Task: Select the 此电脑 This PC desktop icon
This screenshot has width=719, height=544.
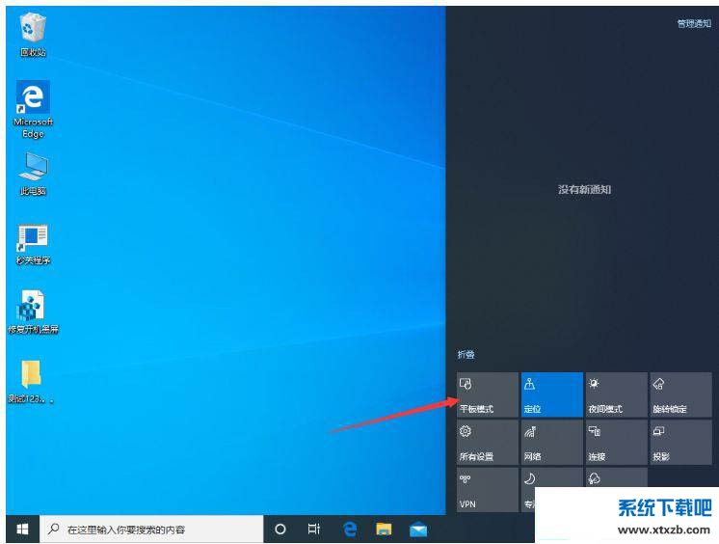Action: 33,174
